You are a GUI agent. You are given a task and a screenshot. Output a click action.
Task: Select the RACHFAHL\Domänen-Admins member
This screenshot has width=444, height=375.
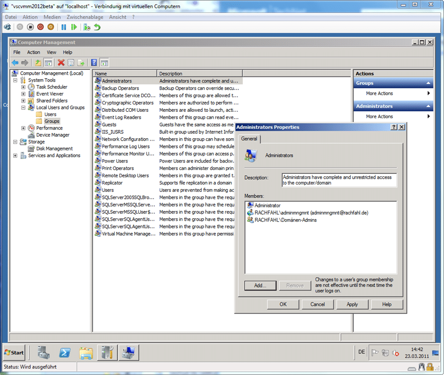[282, 220]
